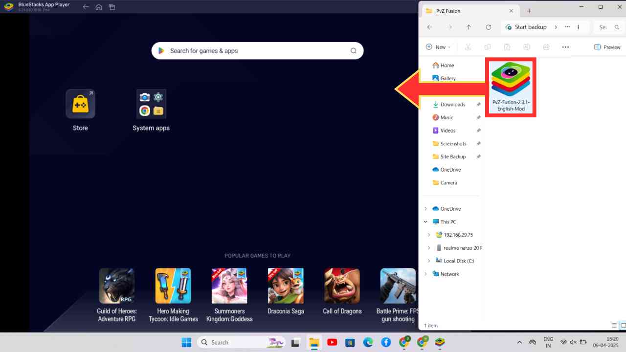626x352 pixels.
Task: Click the Rename icon in File Explorer toolbar
Action: 526,46
